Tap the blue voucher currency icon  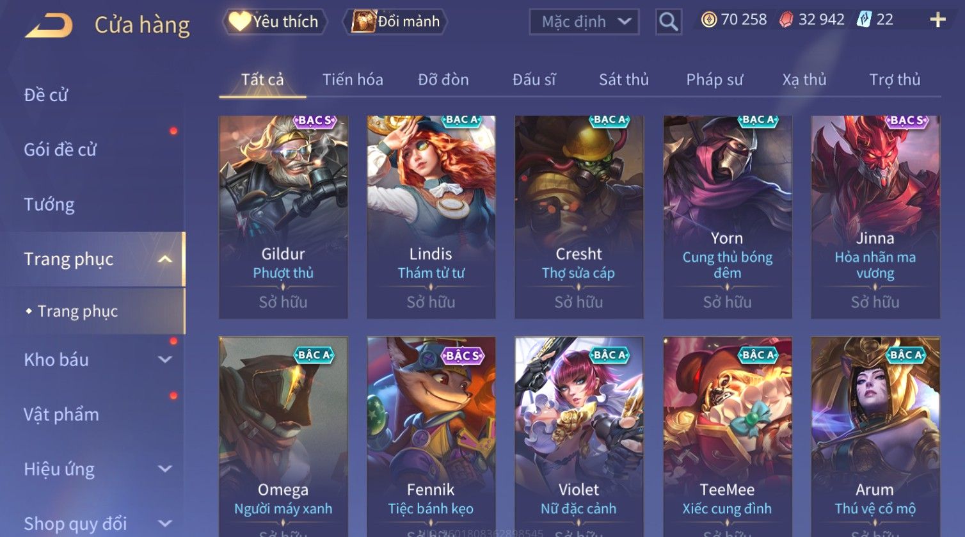864,20
